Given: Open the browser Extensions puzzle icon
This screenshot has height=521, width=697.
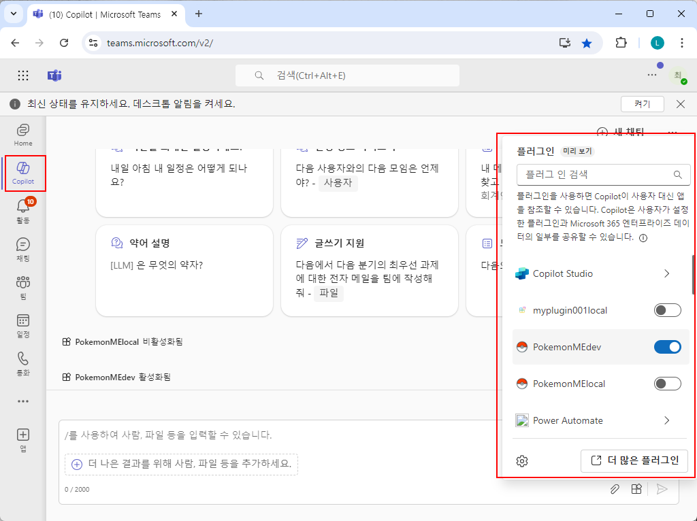Looking at the screenshot, I should (x=621, y=43).
